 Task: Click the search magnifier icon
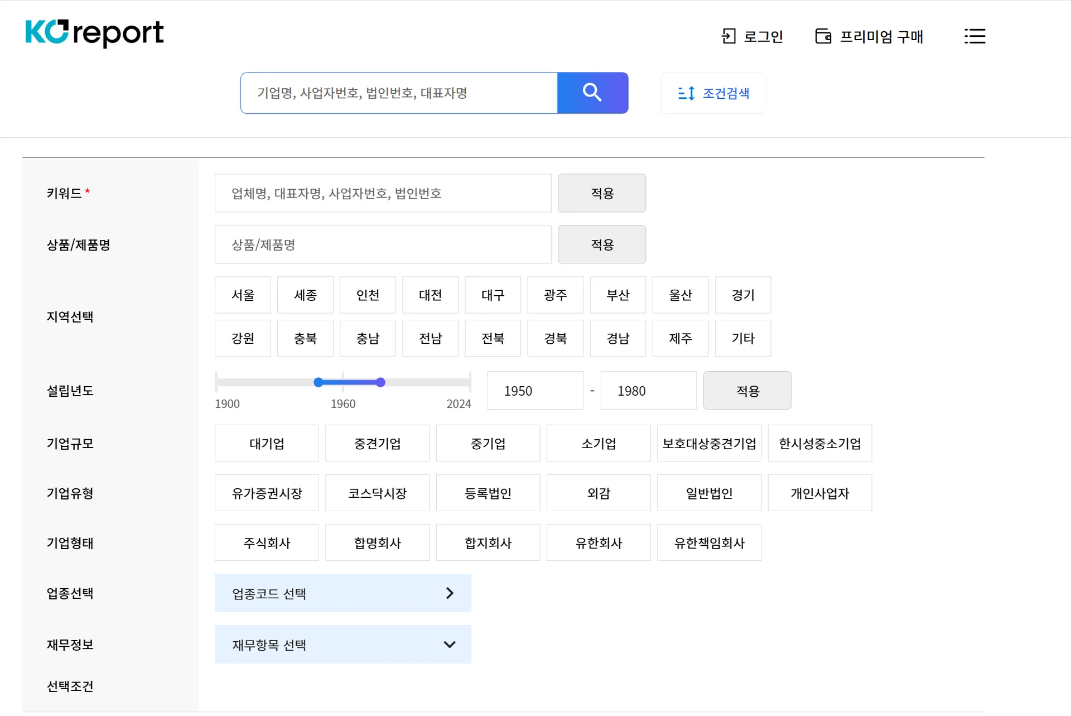click(592, 93)
